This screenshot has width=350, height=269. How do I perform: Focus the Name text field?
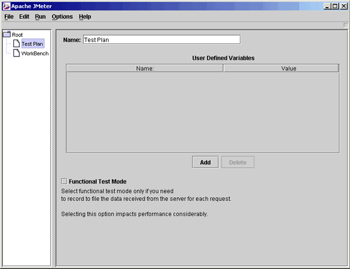point(162,40)
